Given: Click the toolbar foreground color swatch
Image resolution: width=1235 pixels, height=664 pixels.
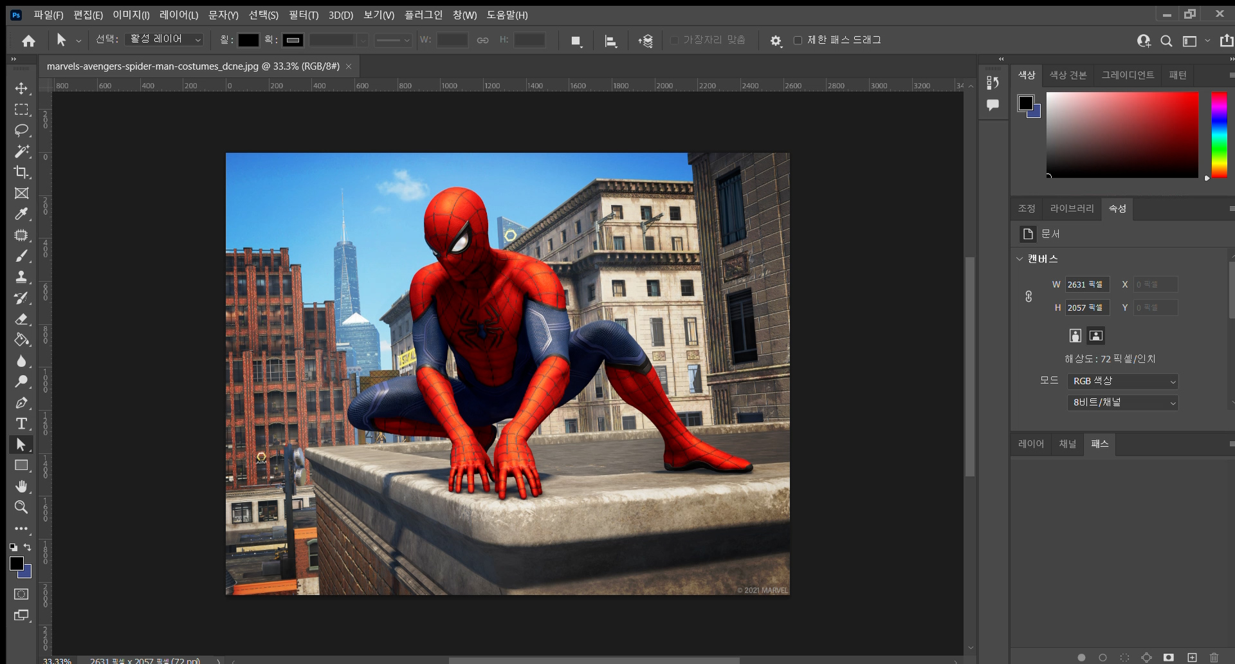Looking at the screenshot, I should (x=17, y=564).
